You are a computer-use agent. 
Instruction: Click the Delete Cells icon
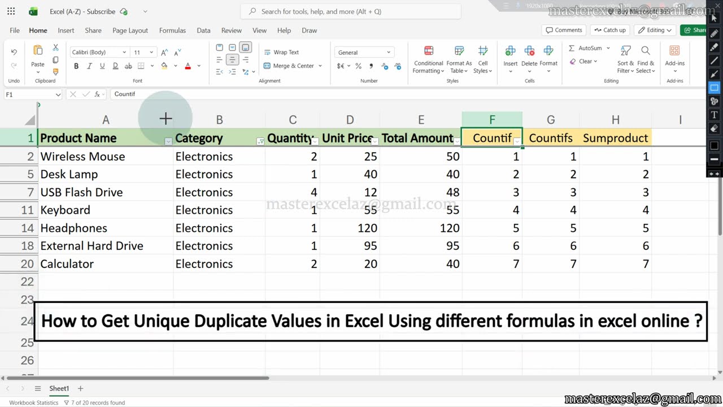click(x=529, y=51)
